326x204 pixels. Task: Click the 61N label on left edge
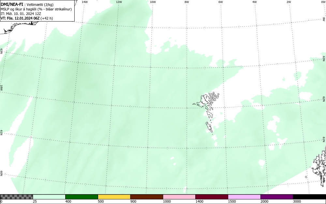1,133
